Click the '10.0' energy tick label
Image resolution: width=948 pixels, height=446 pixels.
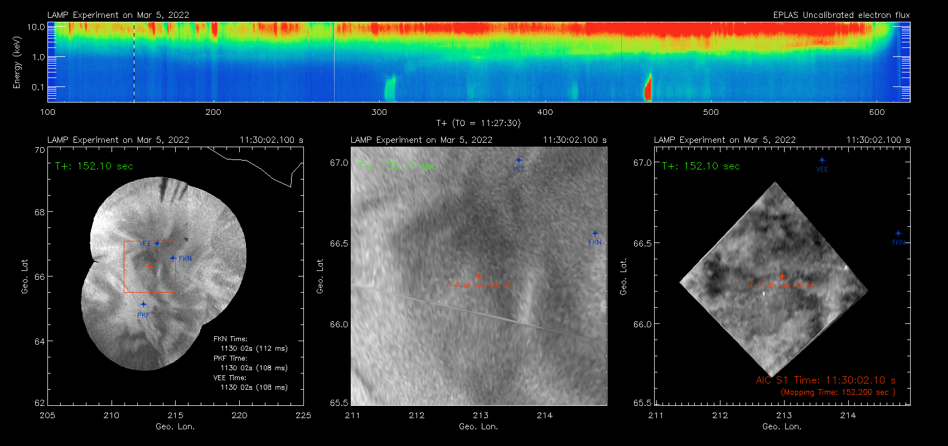tap(36, 27)
